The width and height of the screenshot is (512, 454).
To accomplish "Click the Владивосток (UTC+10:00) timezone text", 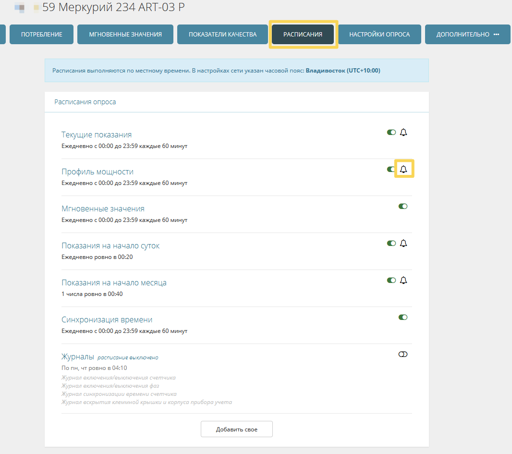I will coord(343,71).
